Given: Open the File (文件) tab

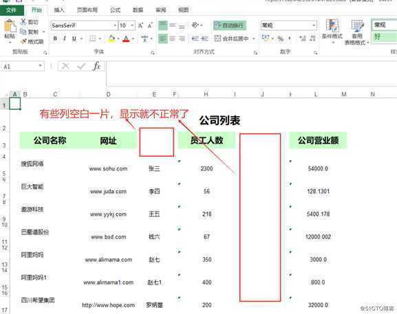Looking at the screenshot, I should pyautogui.click(x=12, y=10).
